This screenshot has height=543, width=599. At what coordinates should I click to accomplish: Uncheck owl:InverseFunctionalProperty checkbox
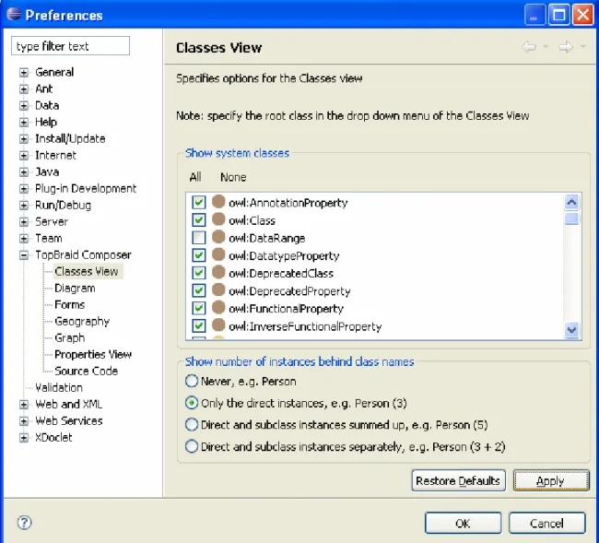(199, 325)
